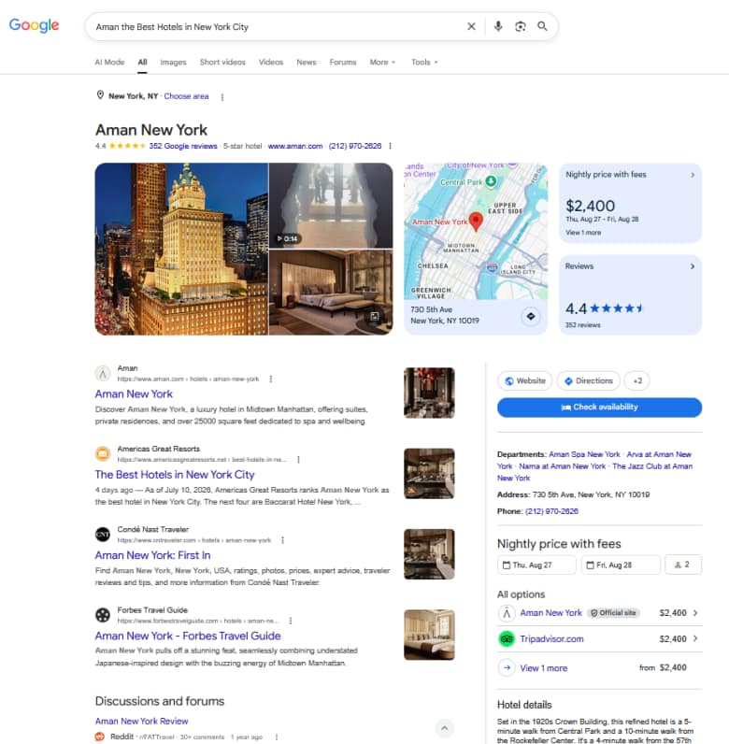Screen dimensions: 729x744
Task: Click the Aman logo icon in All options
Action: pos(507,613)
